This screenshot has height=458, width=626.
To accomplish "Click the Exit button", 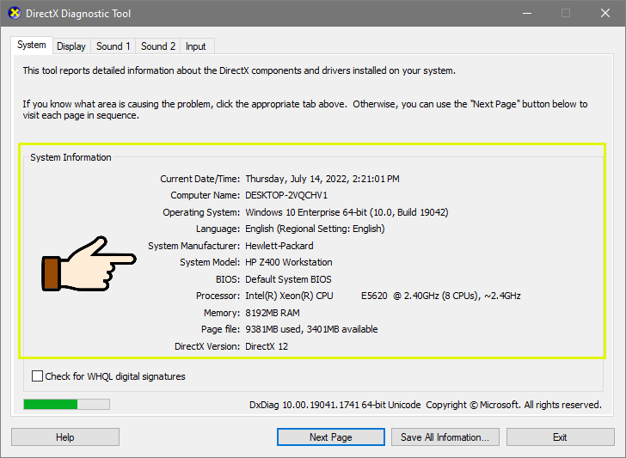I will pos(560,437).
